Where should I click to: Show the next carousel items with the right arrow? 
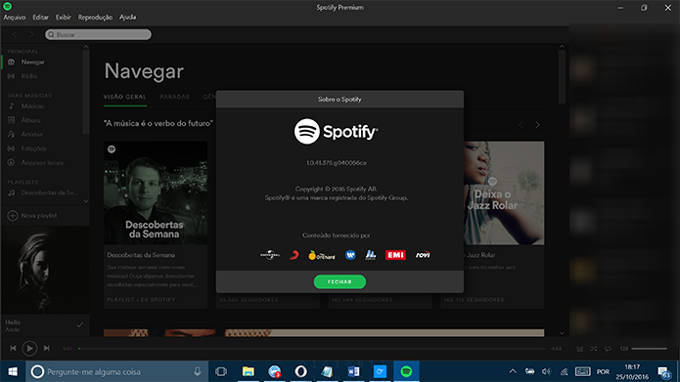point(537,125)
